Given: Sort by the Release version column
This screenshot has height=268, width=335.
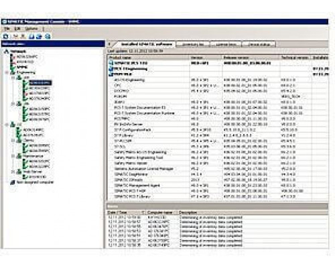Looking at the screenshot, I should [x=251, y=58].
